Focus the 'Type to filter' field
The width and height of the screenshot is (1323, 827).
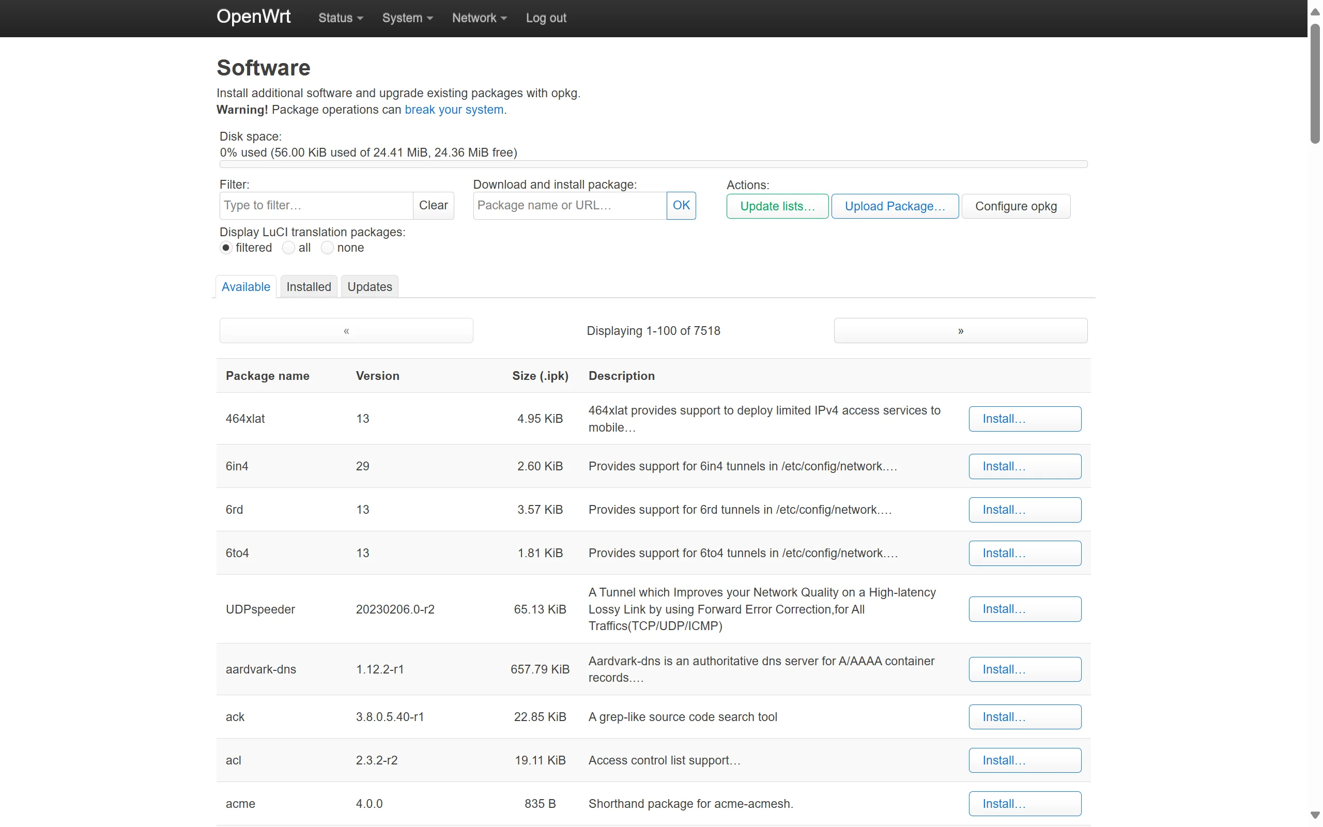[316, 205]
